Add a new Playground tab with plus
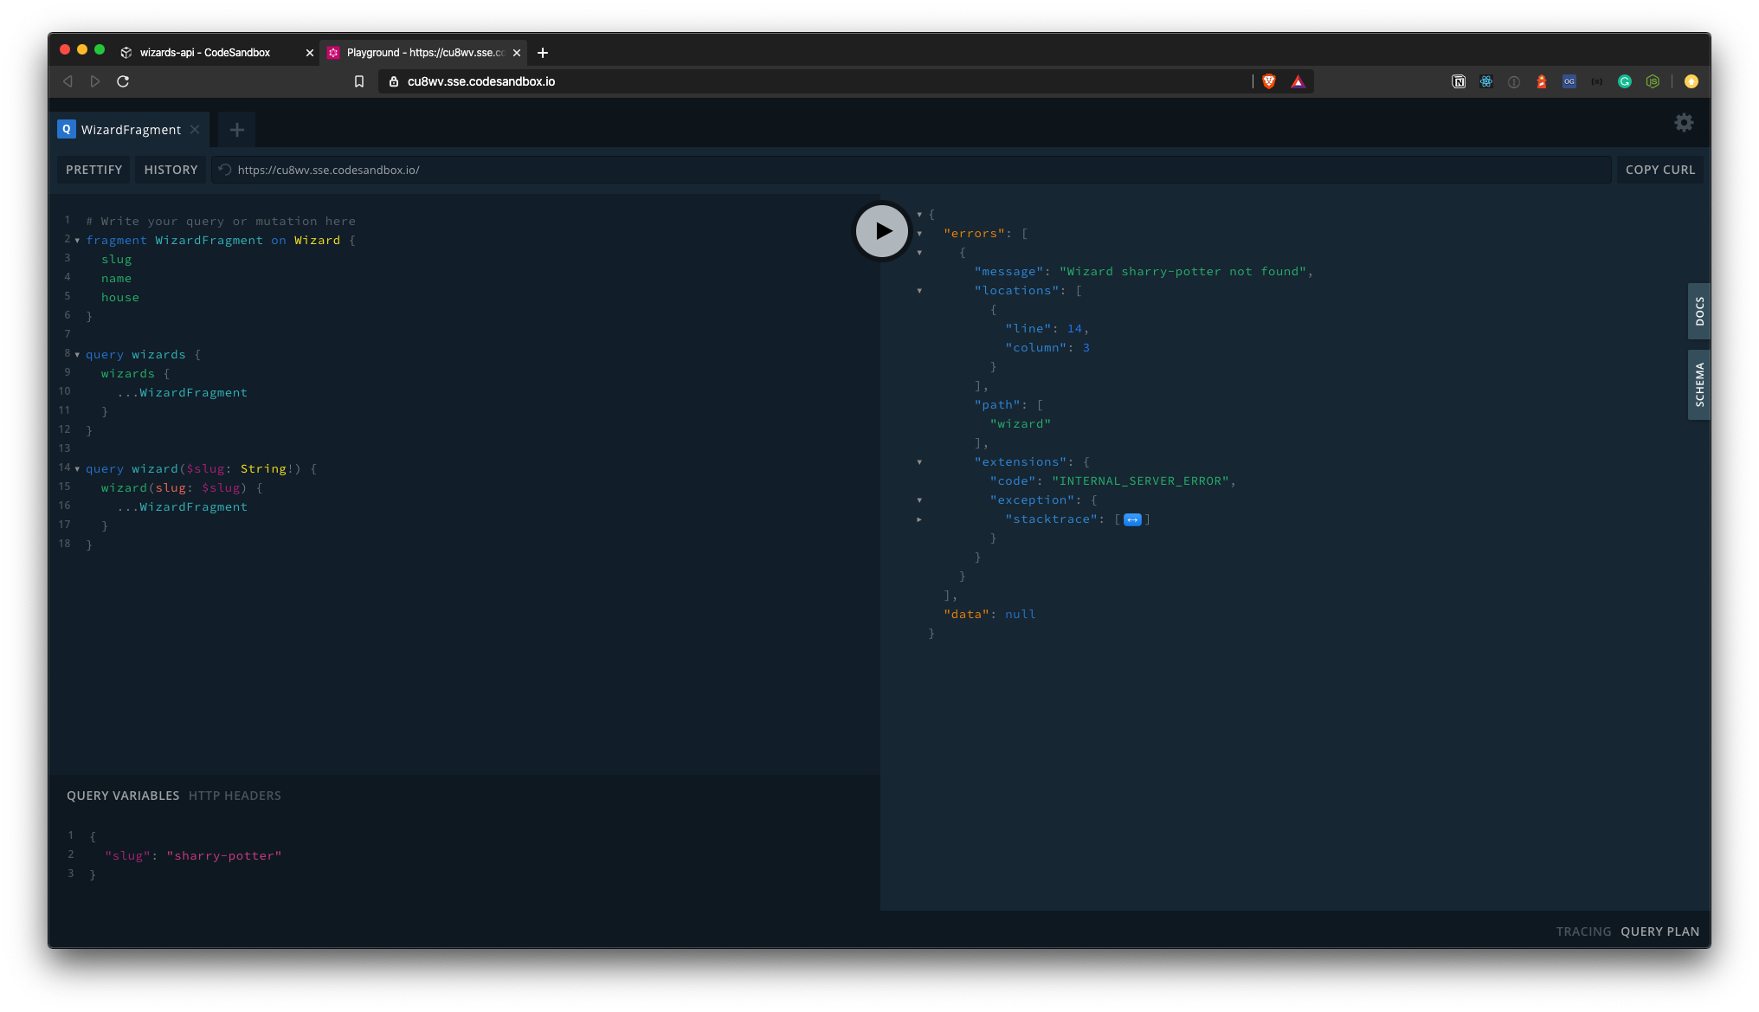This screenshot has height=1012, width=1759. [236, 130]
